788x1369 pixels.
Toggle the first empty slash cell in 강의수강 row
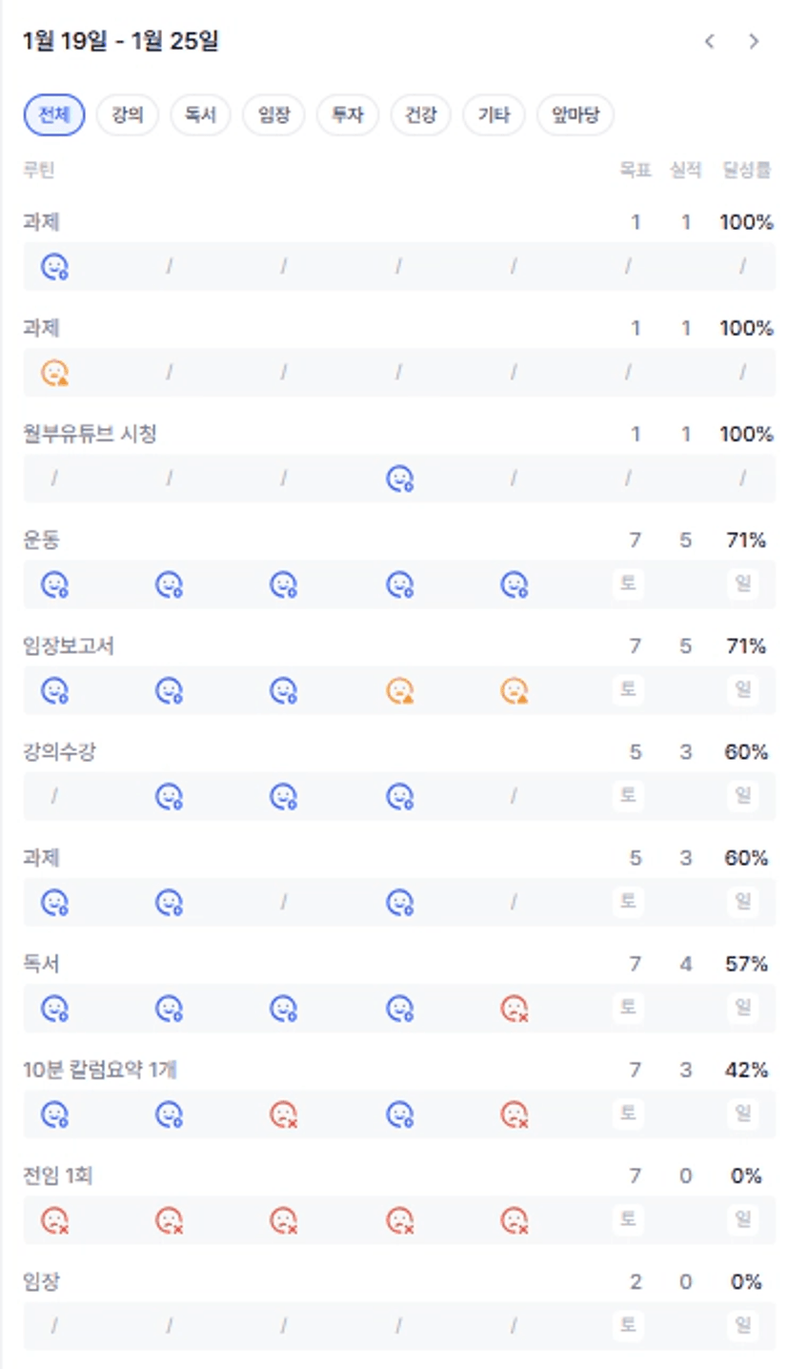[54, 796]
